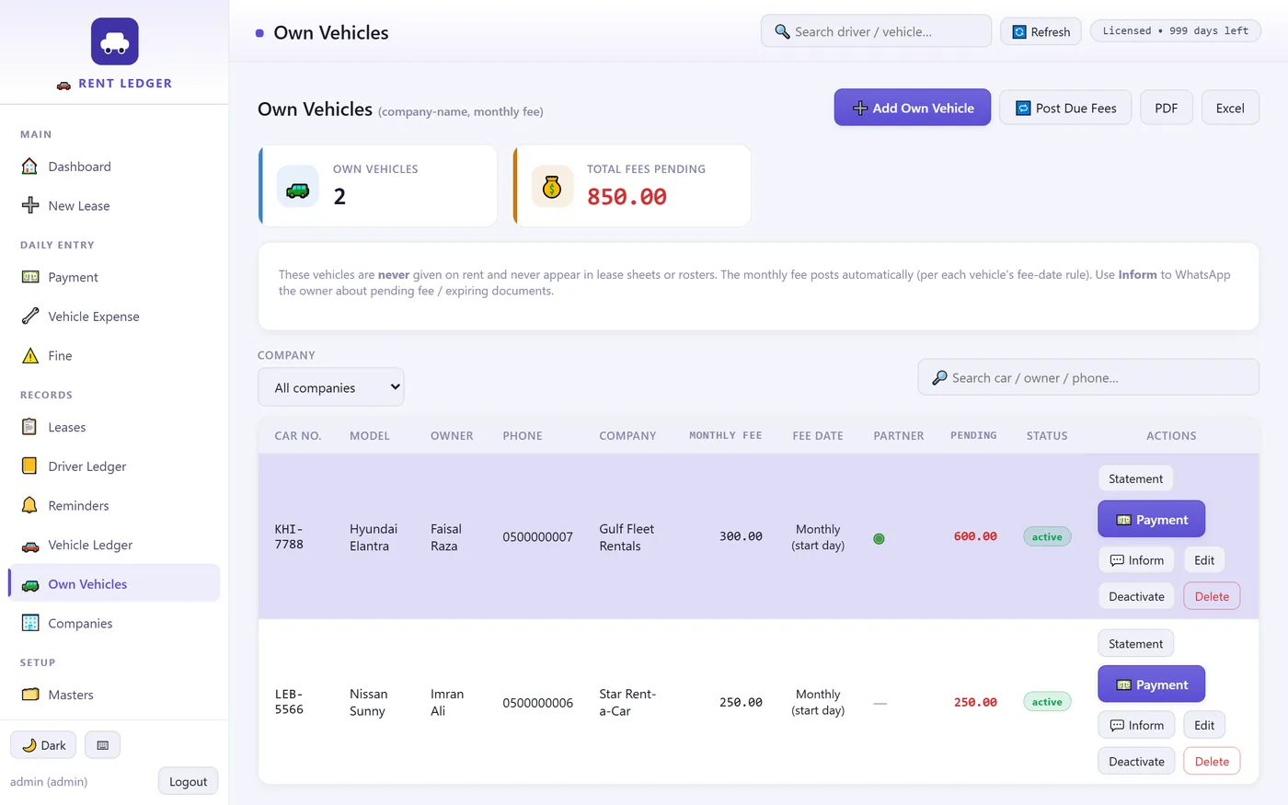1288x805 pixels.
Task: Click the active status badge for KHI-7788
Action: (1047, 536)
